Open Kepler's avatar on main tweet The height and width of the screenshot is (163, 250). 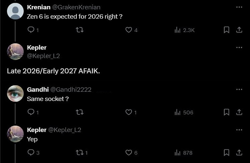point(15,52)
